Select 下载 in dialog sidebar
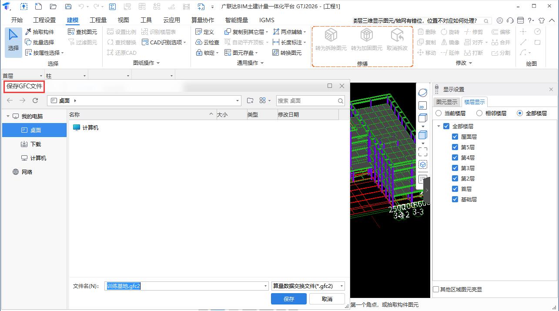This screenshot has height=311, width=559. (34, 144)
